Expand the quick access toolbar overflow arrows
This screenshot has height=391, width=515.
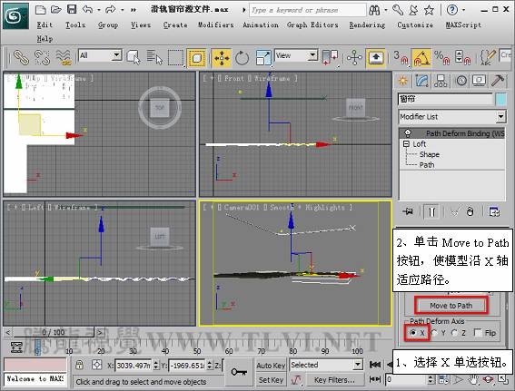[134, 10]
